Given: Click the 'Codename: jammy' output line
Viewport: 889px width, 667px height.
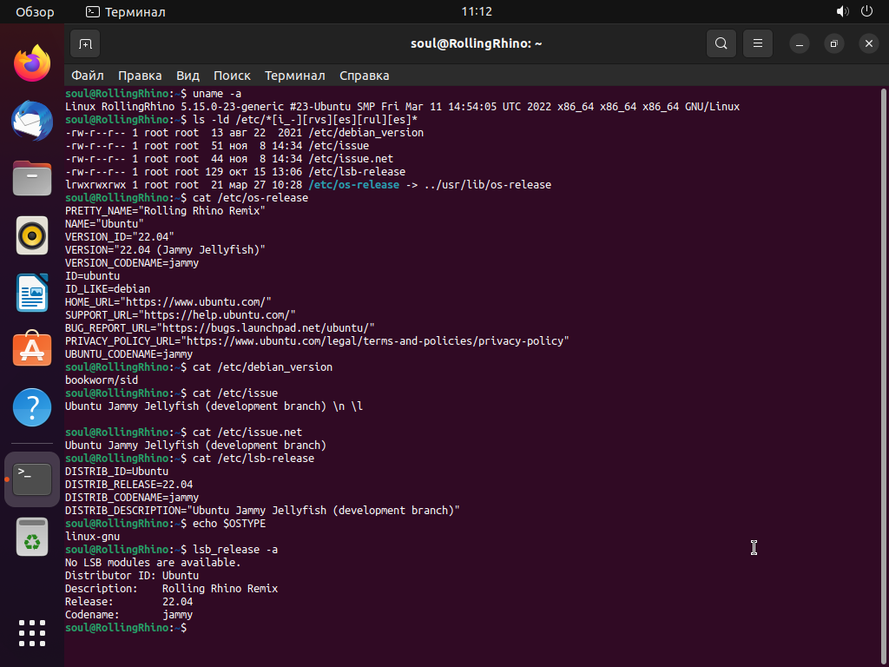Looking at the screenshot, I should coord(128,615).
